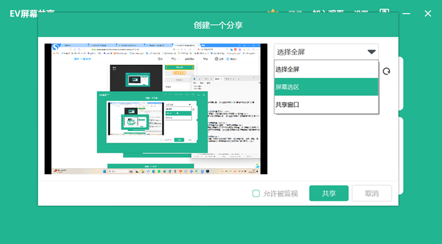
Task: Click the screen preview thumbnail
Action: 156,109
